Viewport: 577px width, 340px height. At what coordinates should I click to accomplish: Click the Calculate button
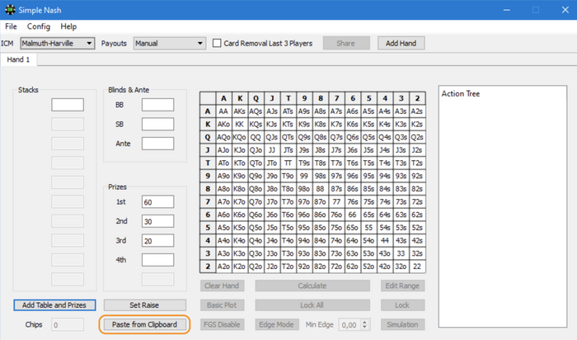312,286
